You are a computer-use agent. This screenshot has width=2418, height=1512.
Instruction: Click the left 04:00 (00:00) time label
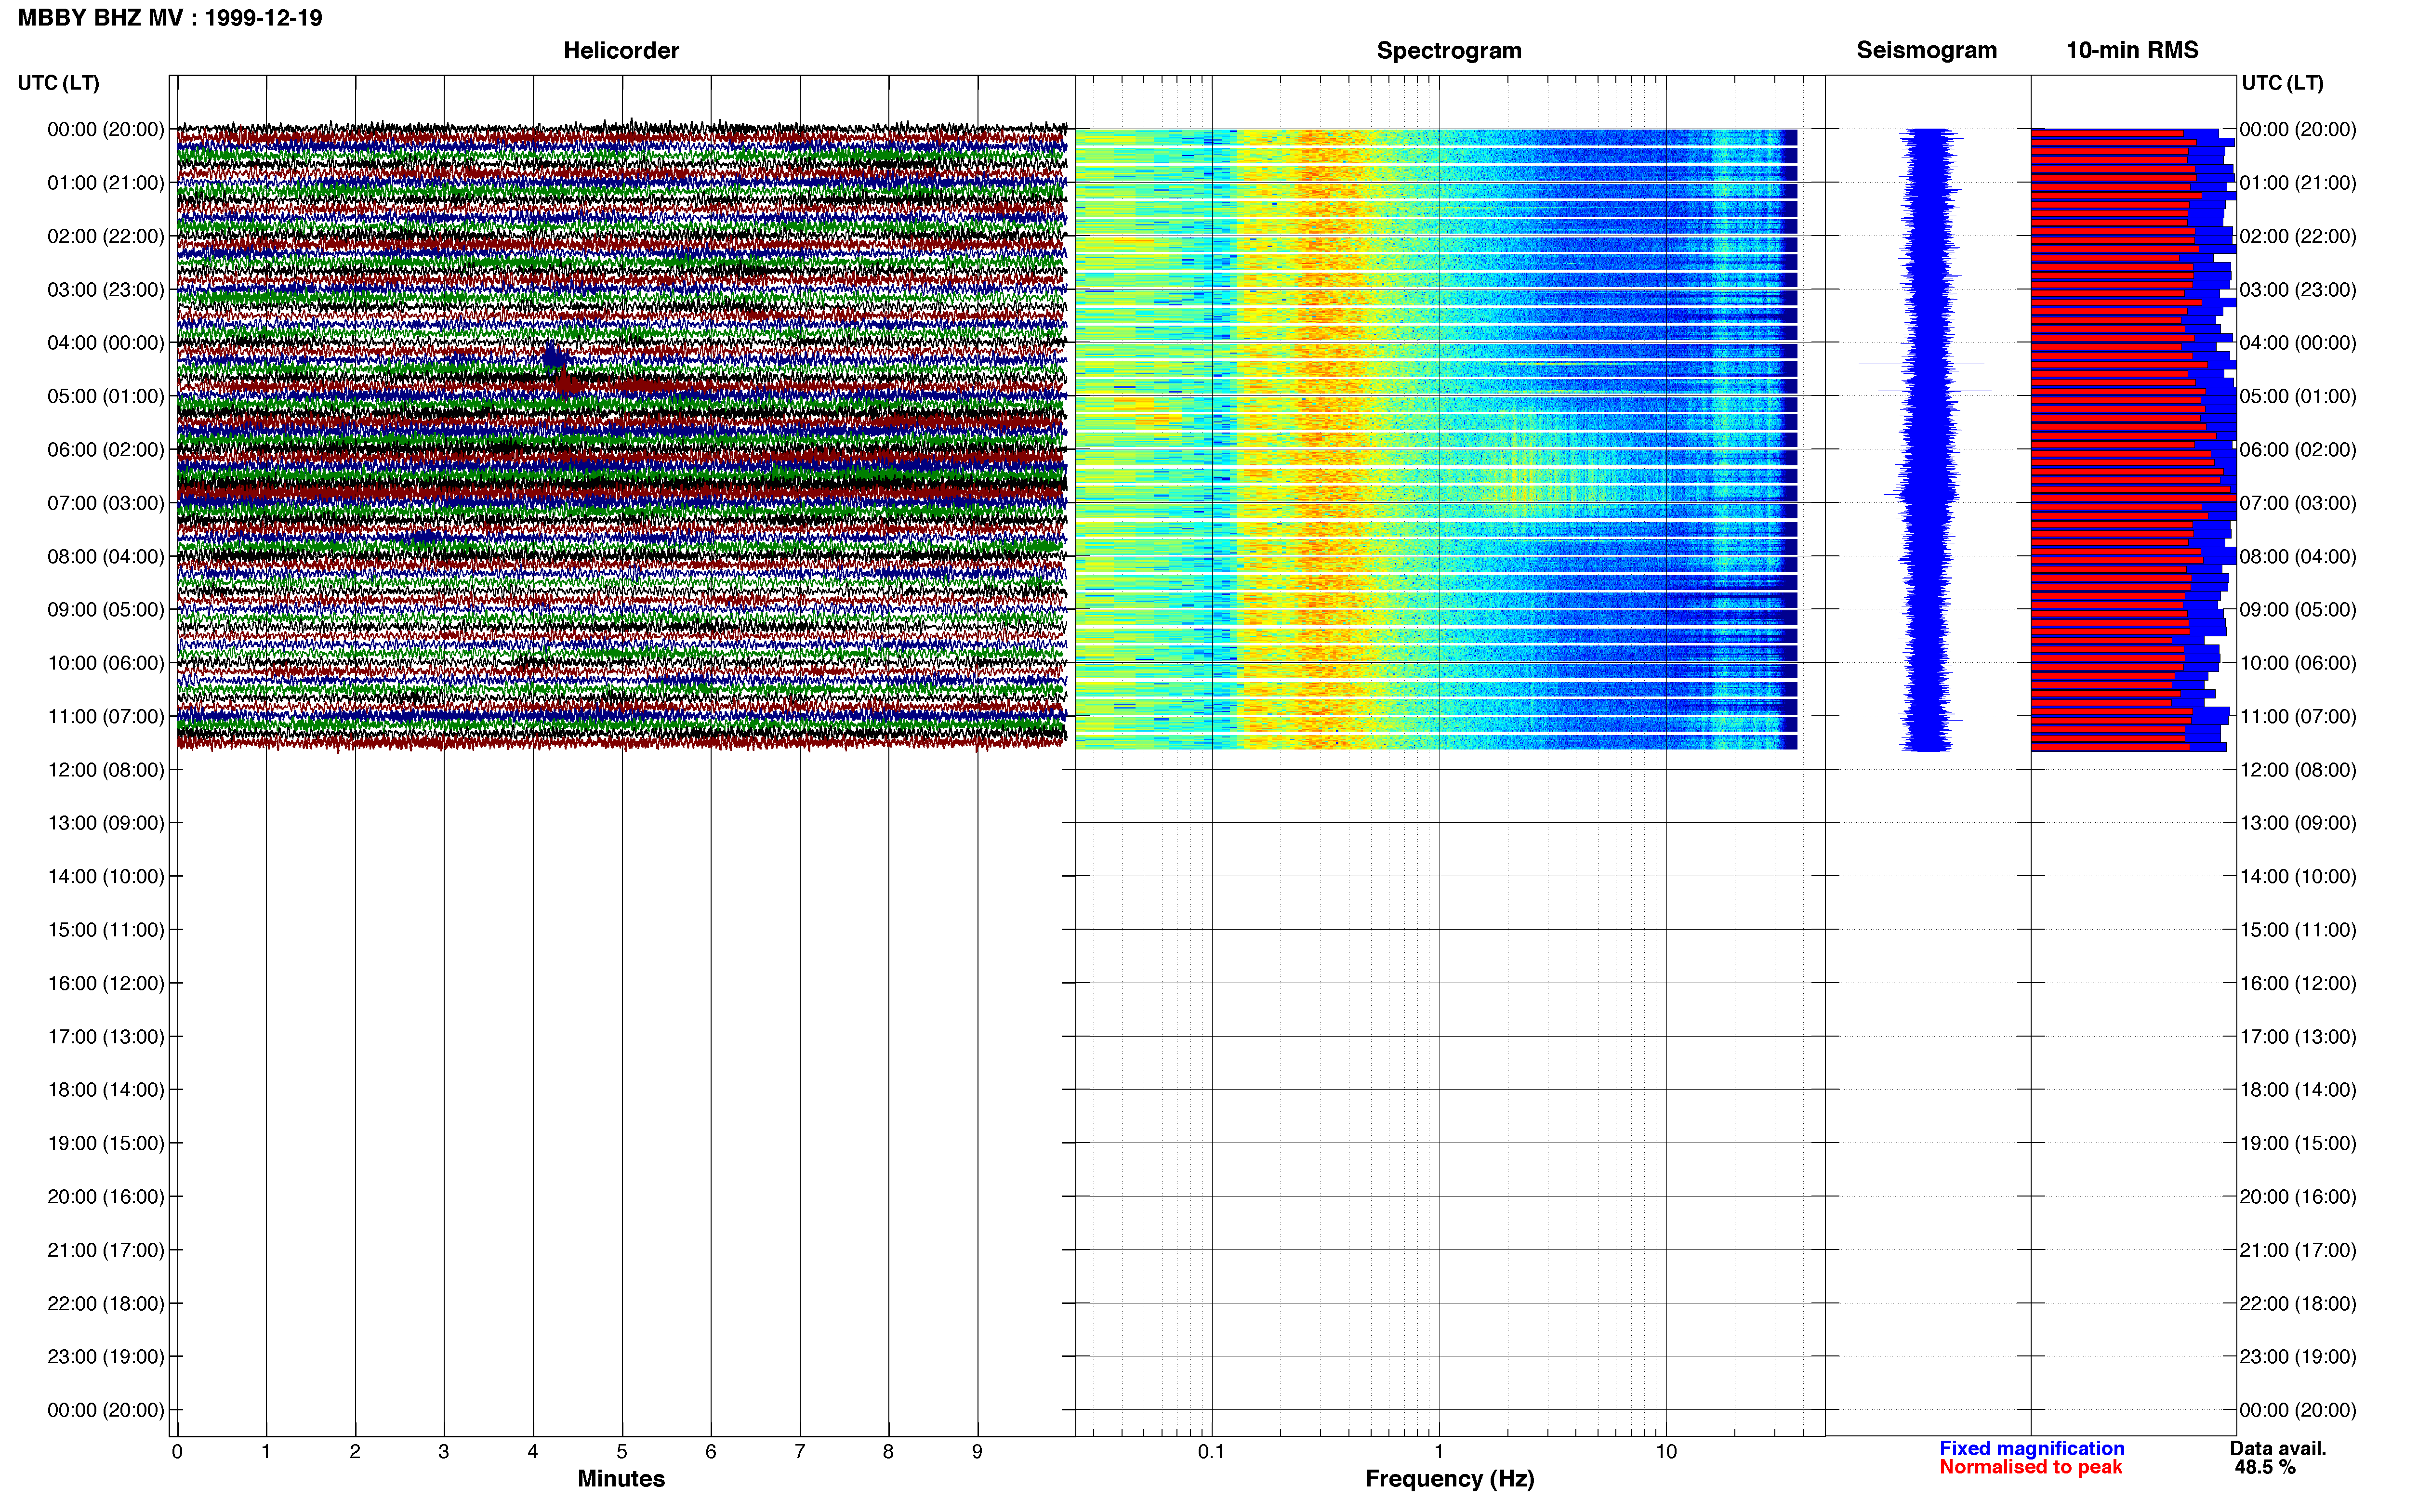point(106,343)
